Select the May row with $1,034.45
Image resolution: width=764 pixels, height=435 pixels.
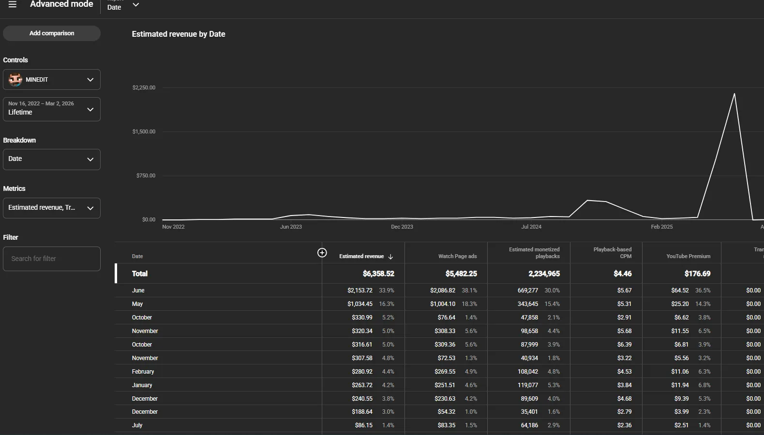[439, 304]
